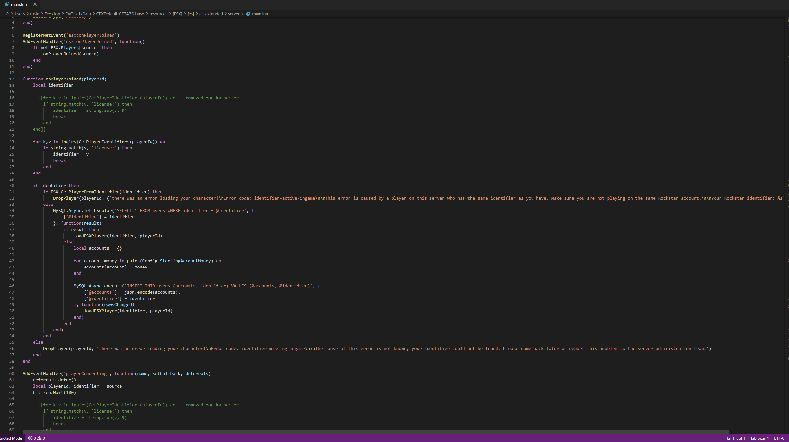This screenshot has height=442, width=789.
Task: Change indentation via 'Tab Size: 4'
Action: [x=759, y=438]
